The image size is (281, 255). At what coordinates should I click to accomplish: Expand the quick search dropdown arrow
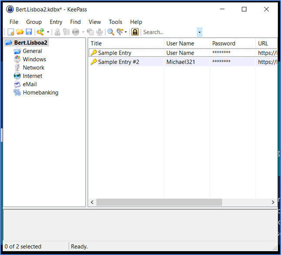[200, 32]
